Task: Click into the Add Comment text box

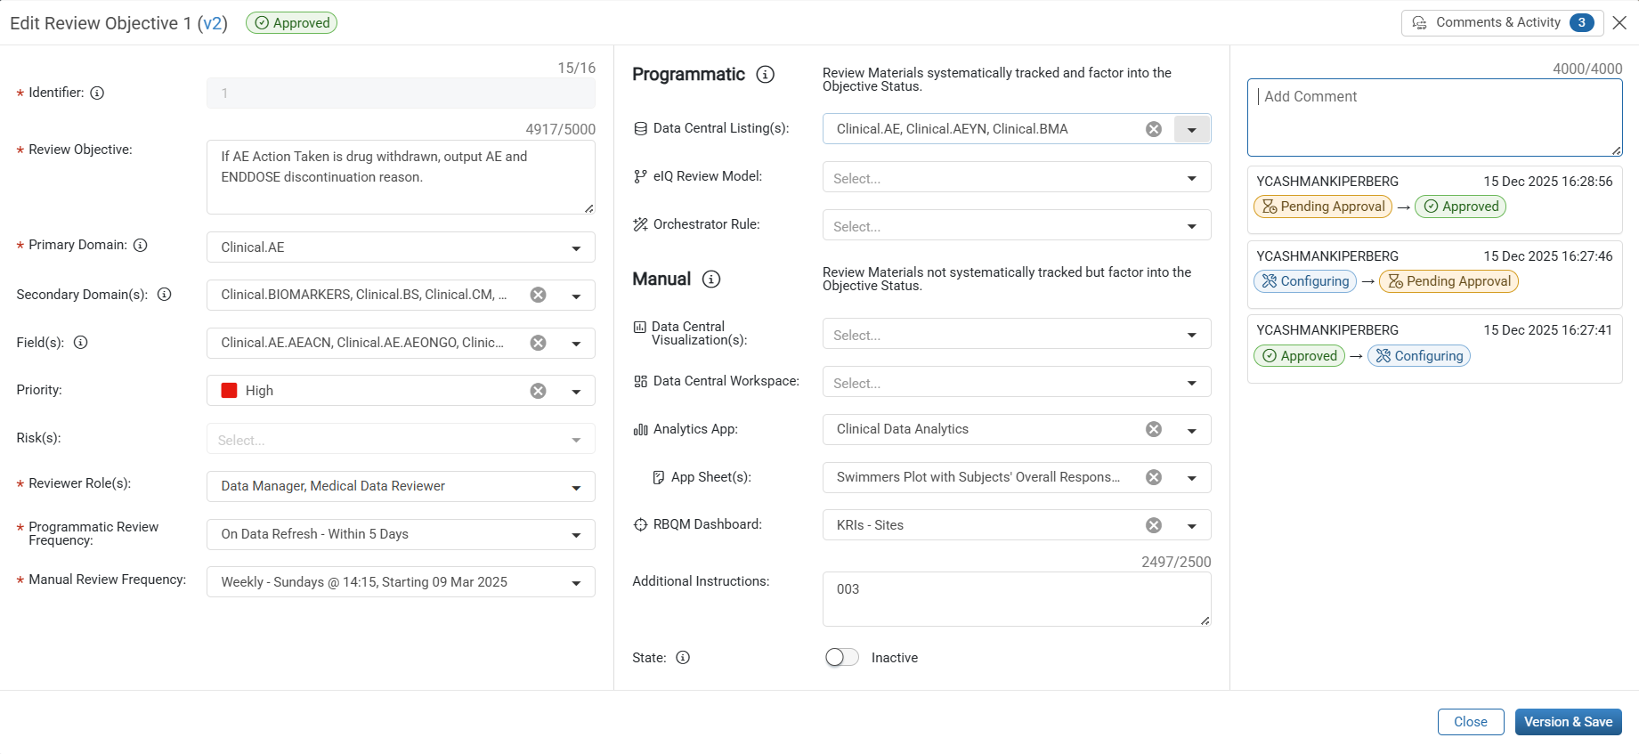Action: 1434,118
